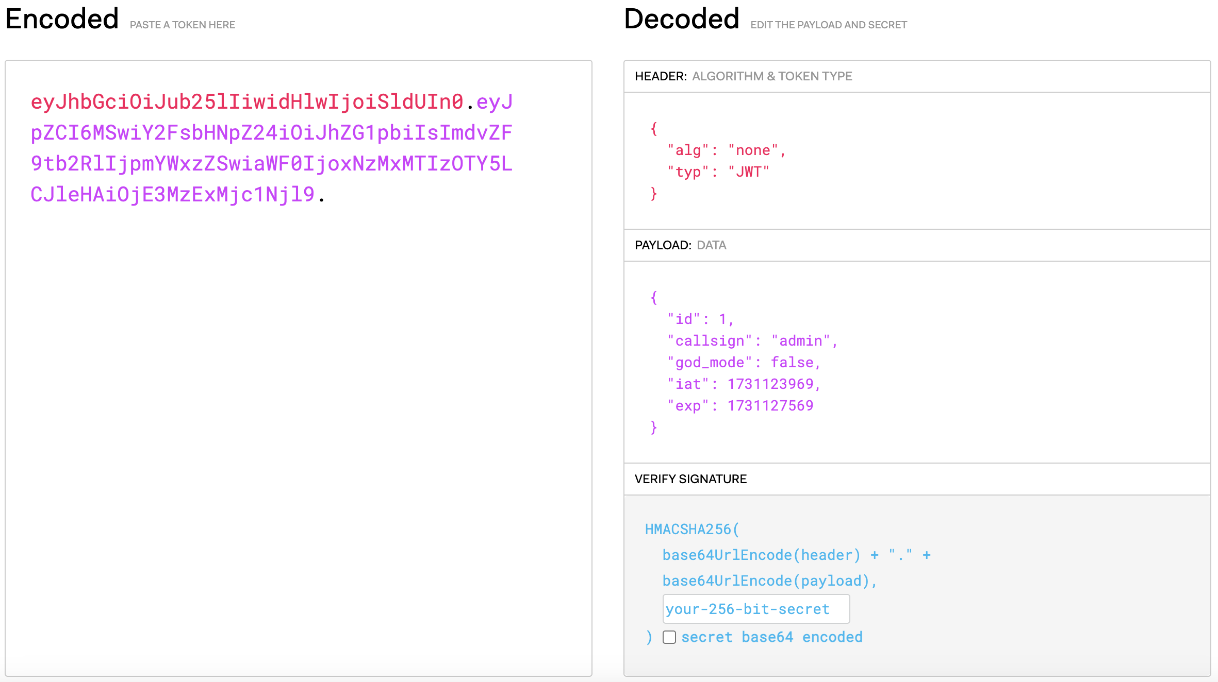
Task: Click the HMACSHA256( signature text
Action: pyautogui.click(x=692, y=530)
